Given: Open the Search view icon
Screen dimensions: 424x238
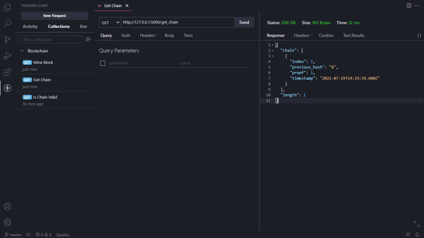Looking at the screenshot, I should click(7, 23).
